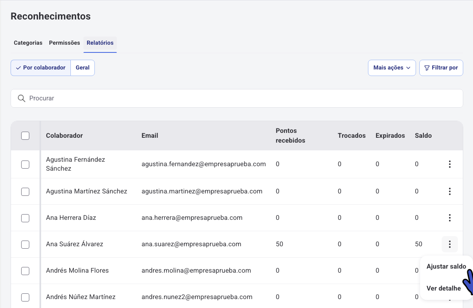Click the email ana.herrera@empresaprueba.com
The width and height of the screenshot is (473, 308).
(192, 218)
